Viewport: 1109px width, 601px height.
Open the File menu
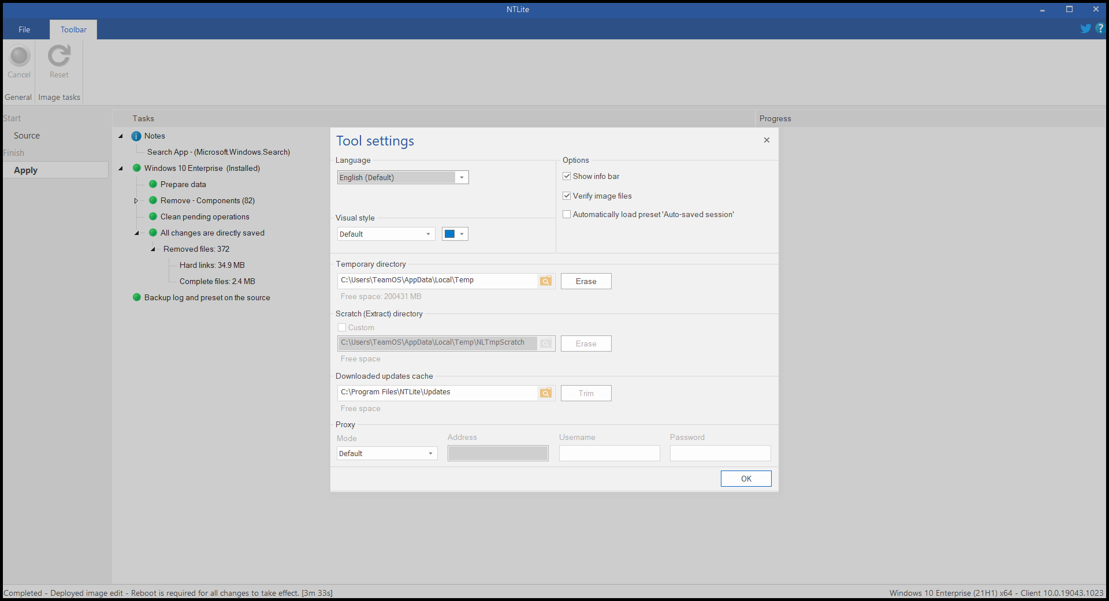(24, 29)
